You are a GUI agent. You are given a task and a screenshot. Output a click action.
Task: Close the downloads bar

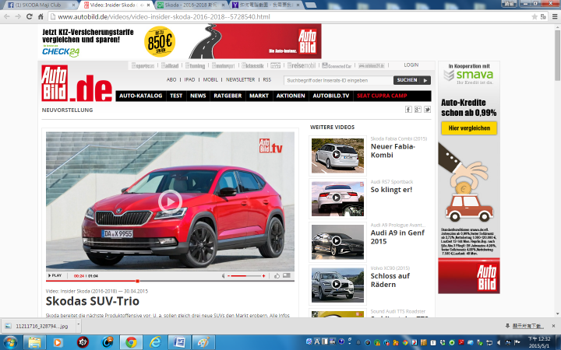(553, 326)
